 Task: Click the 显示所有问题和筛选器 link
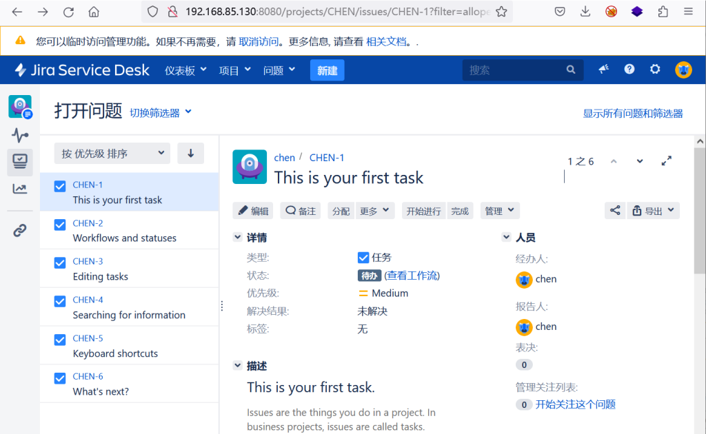tap(633, 114)
